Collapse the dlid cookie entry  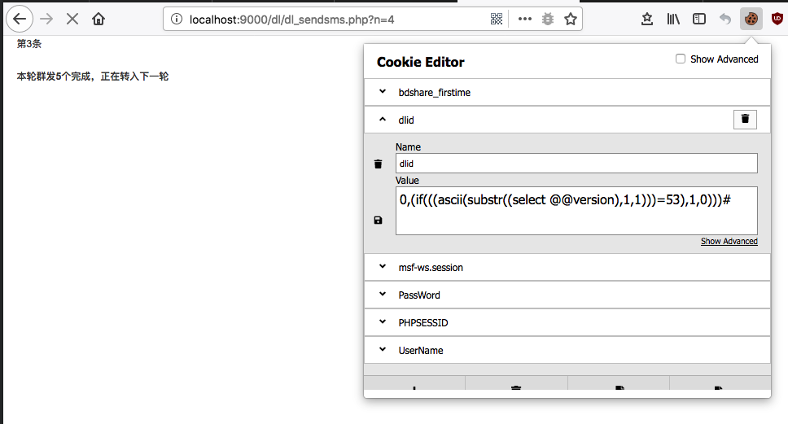(383, 120)
